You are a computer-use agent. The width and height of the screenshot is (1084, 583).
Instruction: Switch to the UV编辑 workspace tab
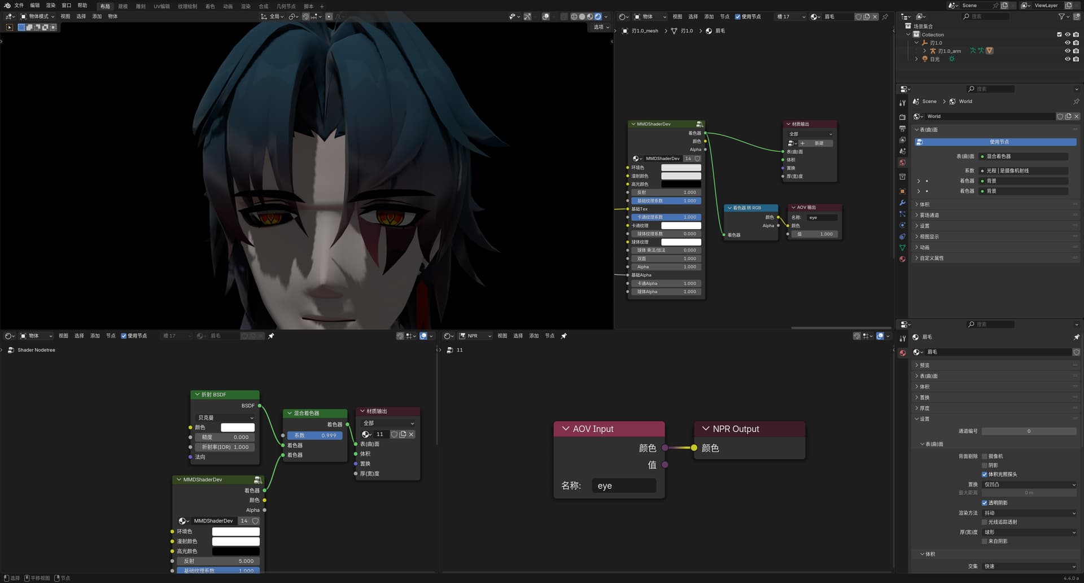(x=161, y=6)
